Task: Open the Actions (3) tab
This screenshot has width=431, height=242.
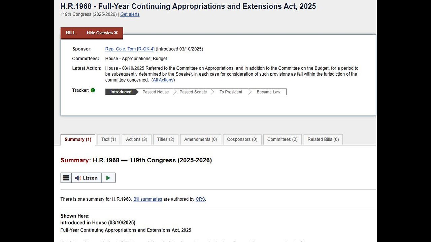Action: [136, 139]
